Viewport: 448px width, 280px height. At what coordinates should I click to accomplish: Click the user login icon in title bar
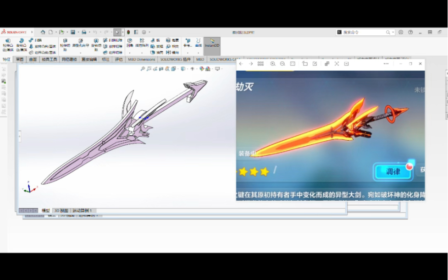401,32
